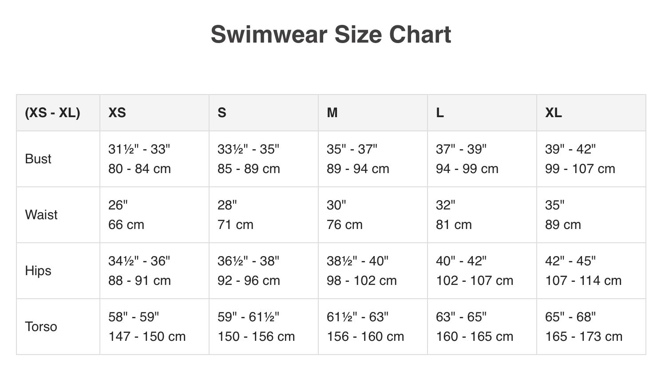Click the Swimwear Size Chart heading
665x371 pixels.
pos(331,35)
